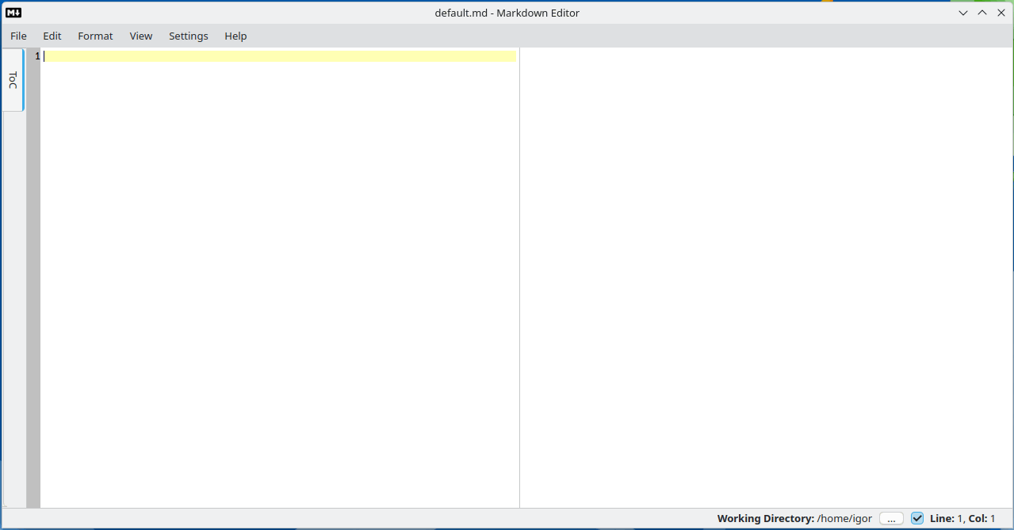This screenshot has height=530, width=1014.
Task: Open the Help menu
Action: pos(235,36)
